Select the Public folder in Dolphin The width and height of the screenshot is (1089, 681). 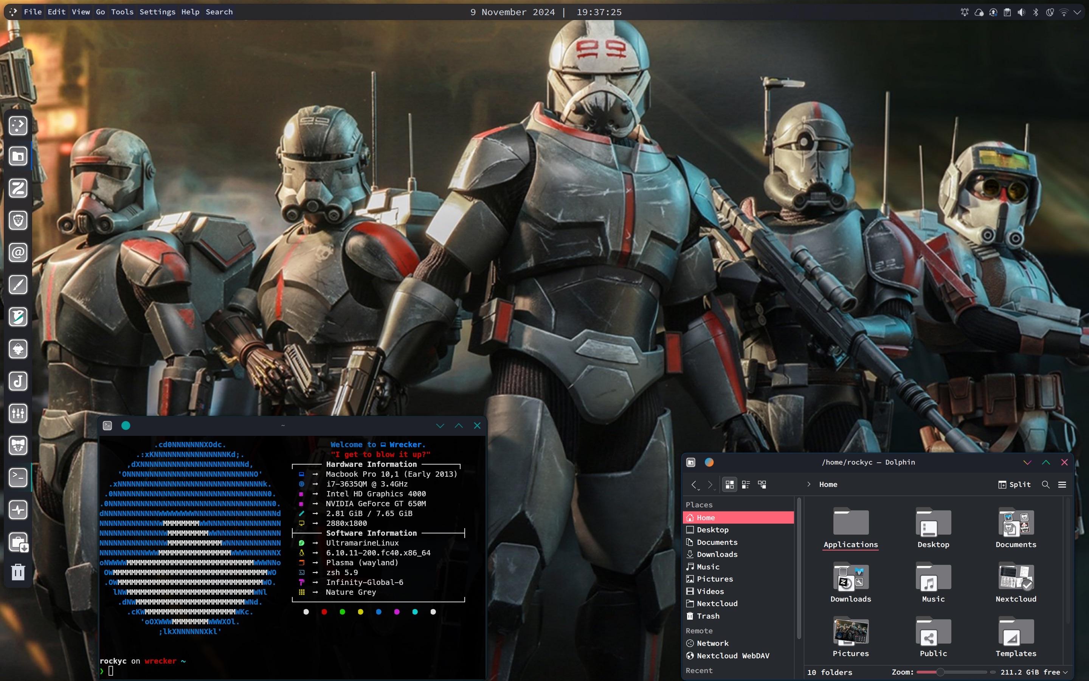933,637
